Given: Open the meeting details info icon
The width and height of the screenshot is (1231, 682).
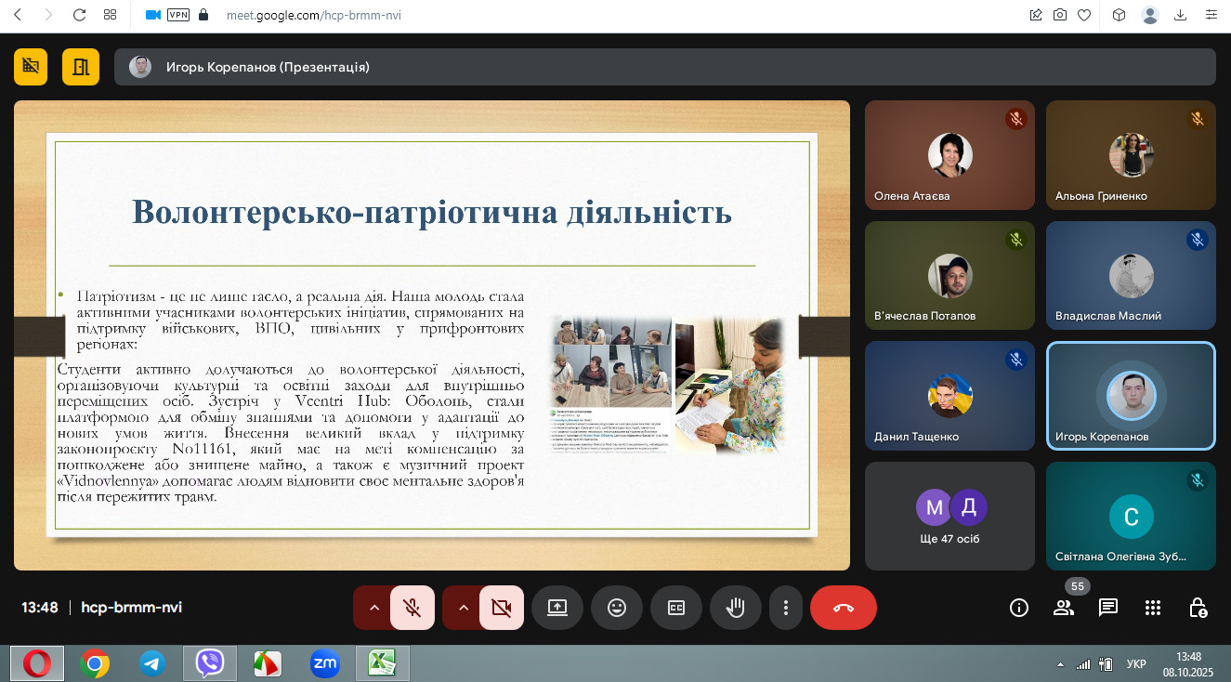Looking at the screenshot, I should (1018, 608).
